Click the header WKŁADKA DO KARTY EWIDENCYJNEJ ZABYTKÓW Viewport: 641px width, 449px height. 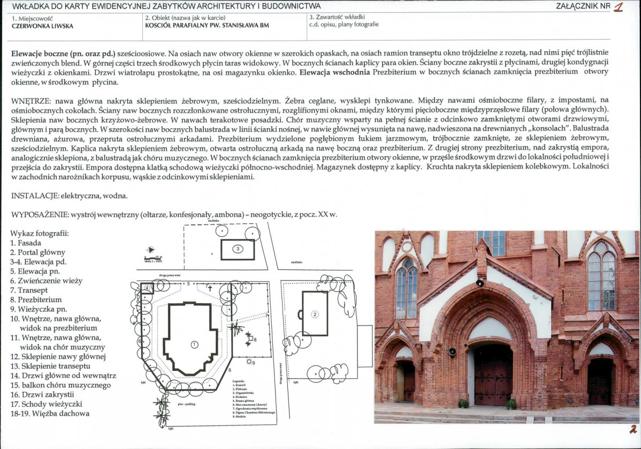[x=166, y=6]
